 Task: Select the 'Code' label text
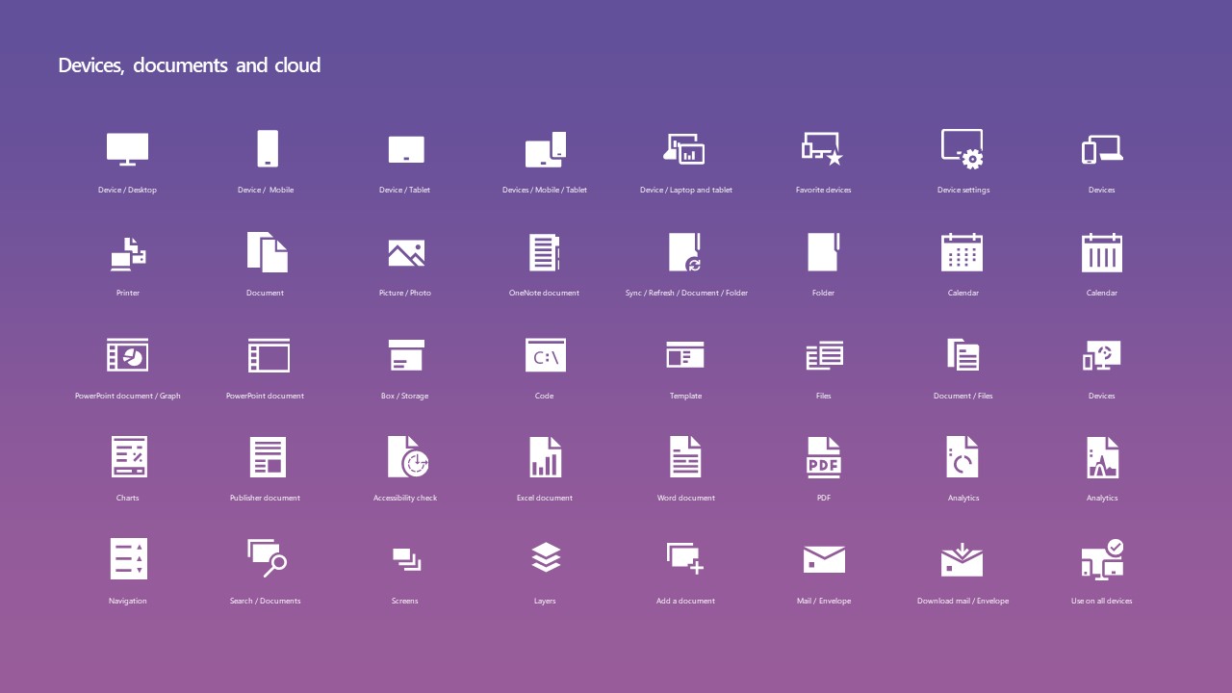[545, 396]
